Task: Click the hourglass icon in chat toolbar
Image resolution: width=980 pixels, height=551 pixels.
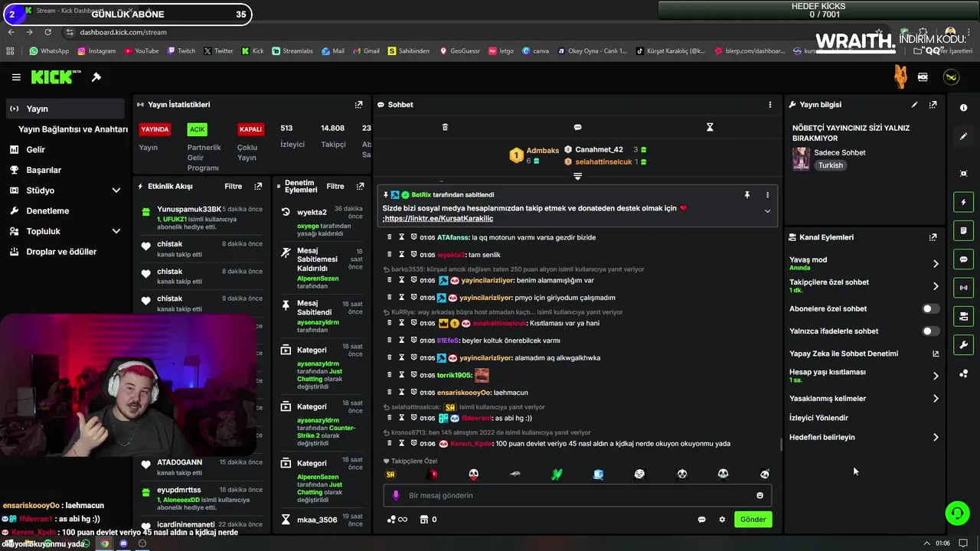Action: pyautogui.click(x=710, y=127)
